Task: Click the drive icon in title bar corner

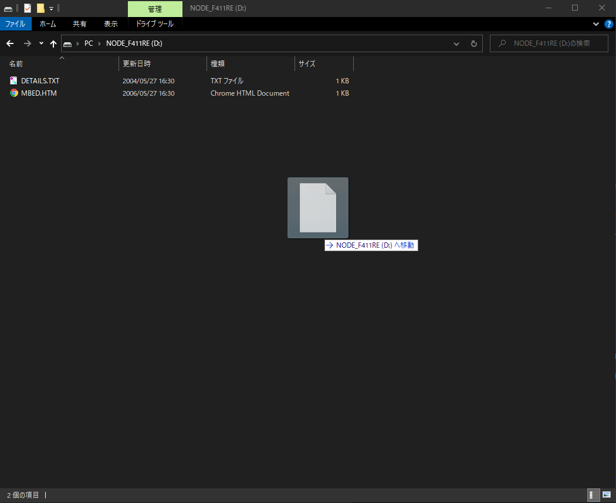Action: pos(8,8)
